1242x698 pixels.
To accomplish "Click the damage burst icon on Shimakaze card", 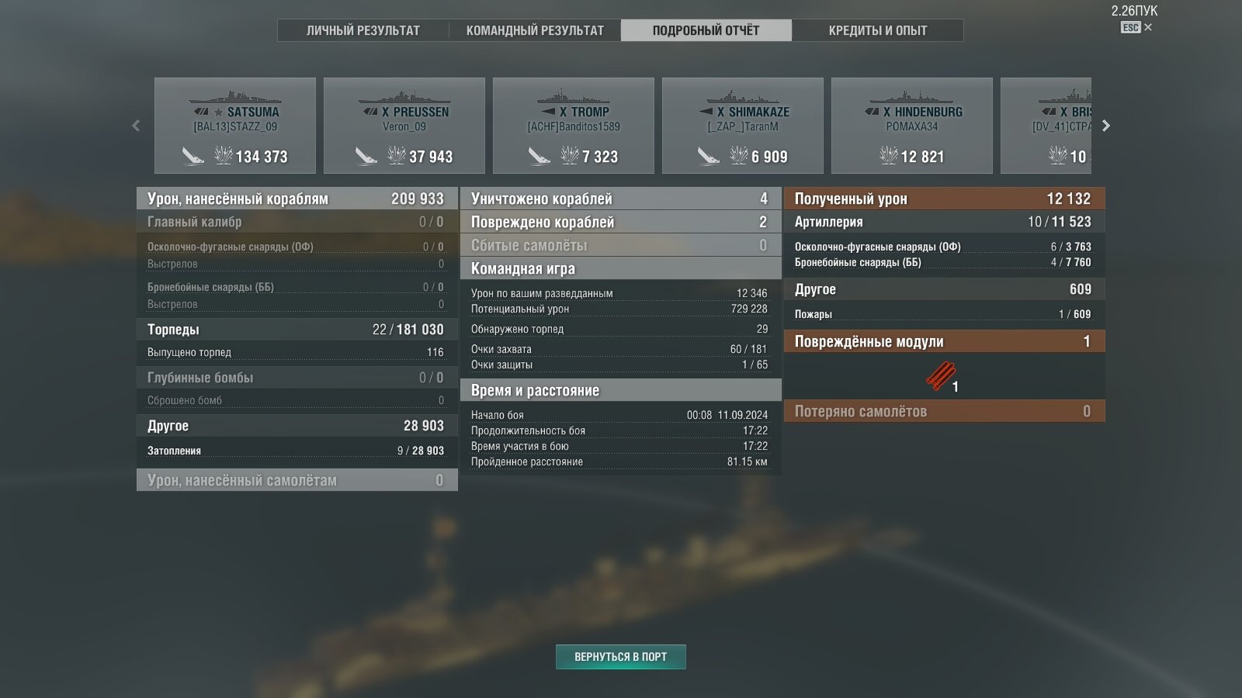I will 739,156.
